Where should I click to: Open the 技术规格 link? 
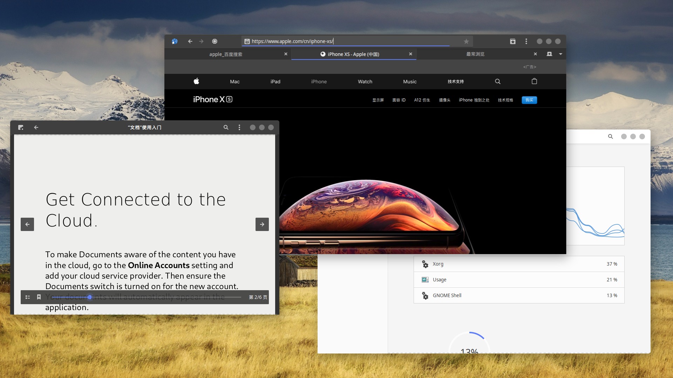pos(505,100)
